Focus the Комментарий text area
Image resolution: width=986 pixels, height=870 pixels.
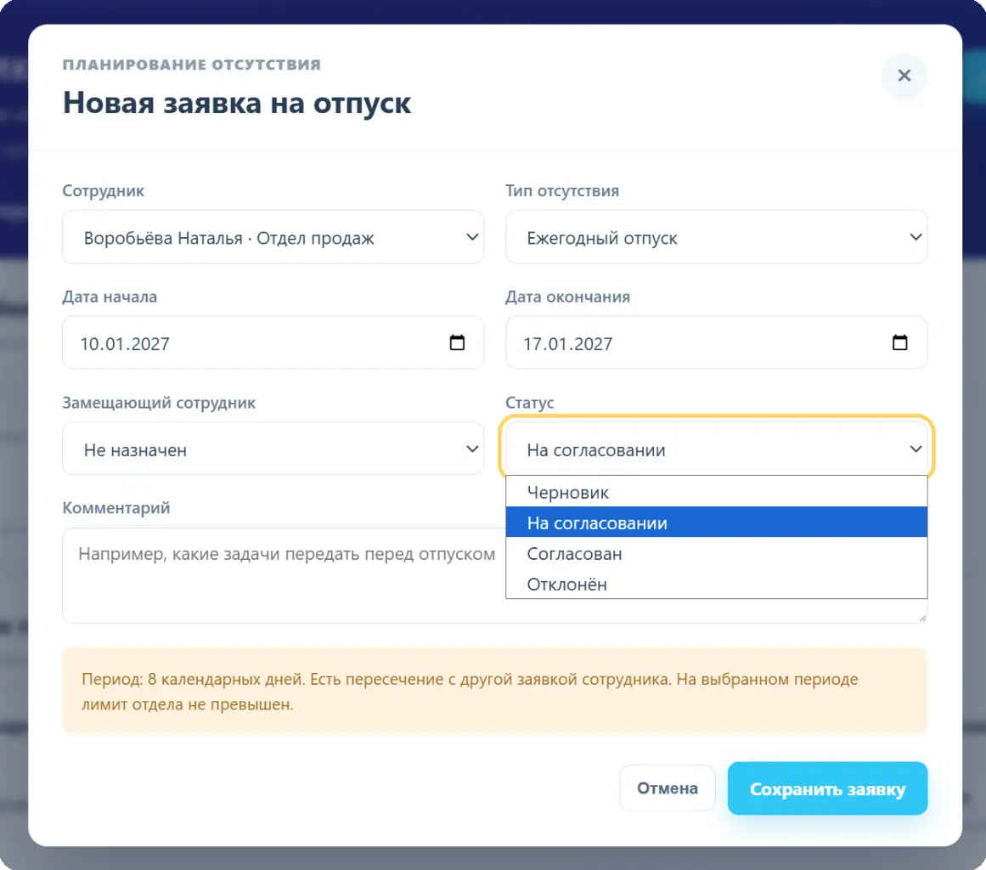(283, 575)
